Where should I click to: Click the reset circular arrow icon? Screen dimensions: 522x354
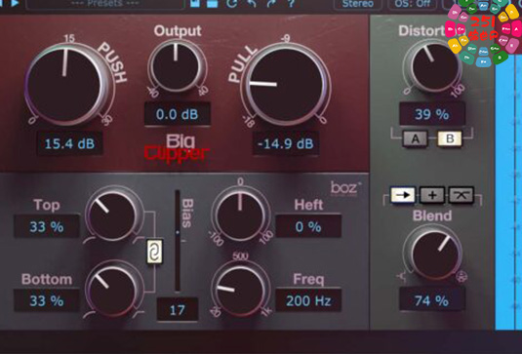231,4
